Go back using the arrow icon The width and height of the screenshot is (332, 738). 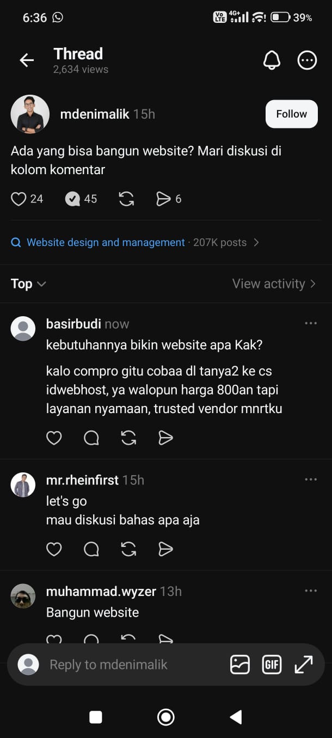point(27,60)
